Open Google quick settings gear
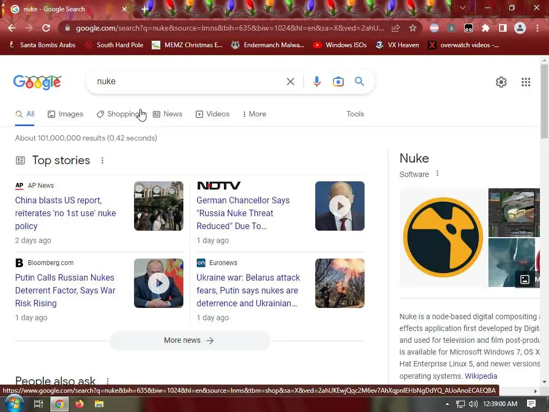Image resolution: width=549 pixels, height=412 pixels. [x=501, y=82]
